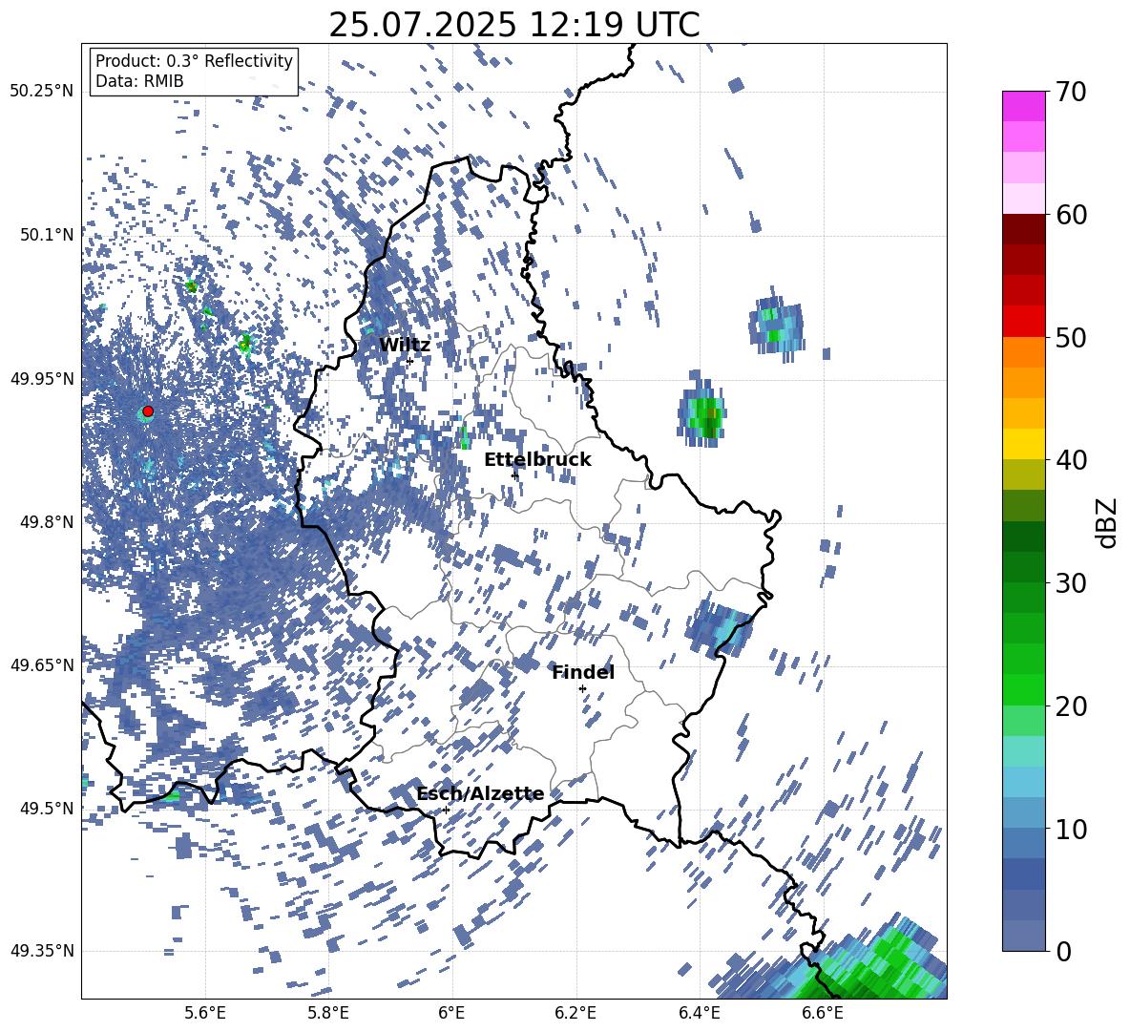Click the 5.6°E longitude label
This screenshot has width=1130, height=1032.
205,1013
